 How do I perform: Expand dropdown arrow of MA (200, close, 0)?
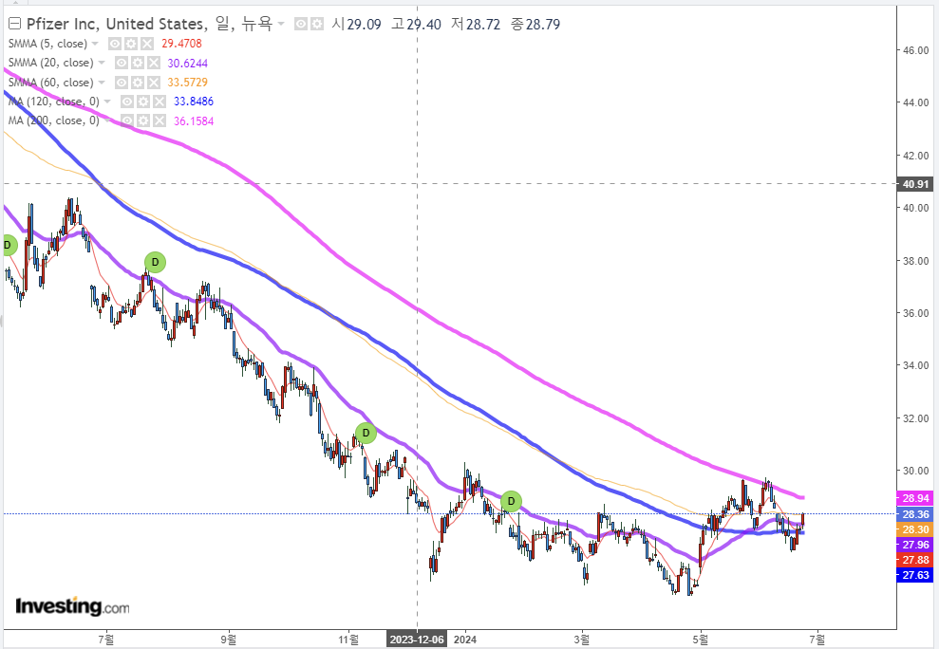107,121
